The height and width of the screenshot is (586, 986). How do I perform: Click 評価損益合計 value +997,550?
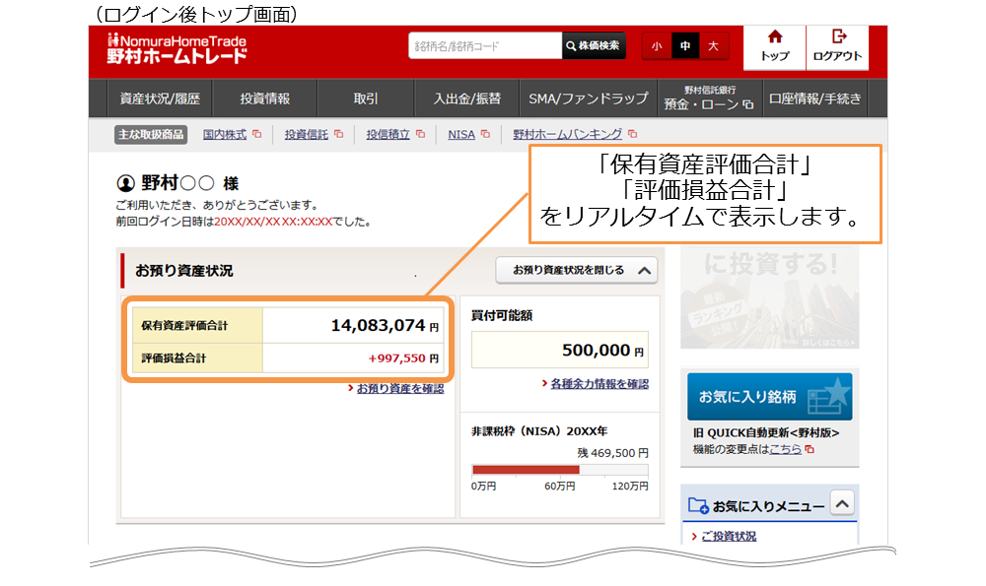(x=396, y=358)
